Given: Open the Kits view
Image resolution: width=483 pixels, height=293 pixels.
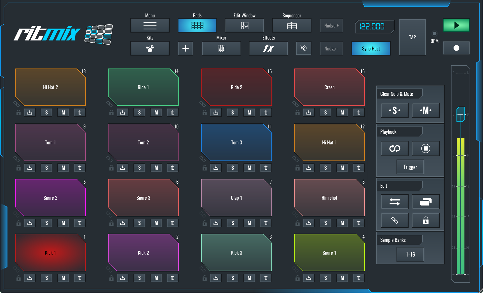Looking at the screenshot, I should pyautogui.click(x=150, y=48).
